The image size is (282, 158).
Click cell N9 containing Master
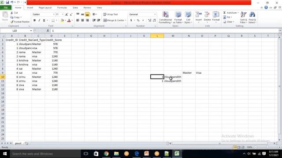189,73
